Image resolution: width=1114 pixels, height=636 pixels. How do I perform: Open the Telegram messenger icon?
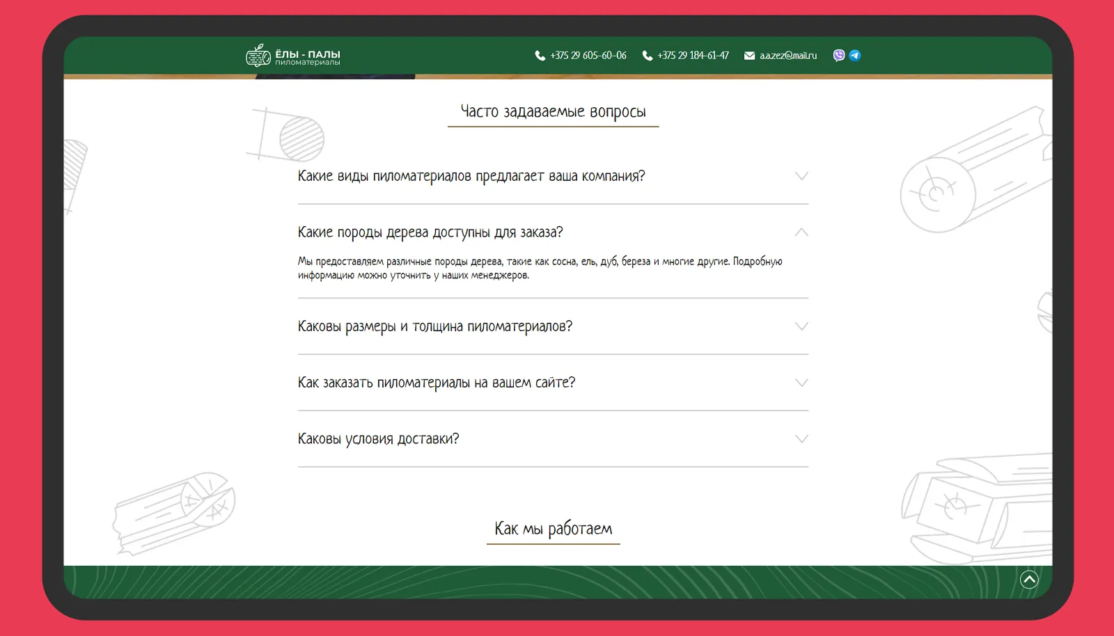point(855,56)
